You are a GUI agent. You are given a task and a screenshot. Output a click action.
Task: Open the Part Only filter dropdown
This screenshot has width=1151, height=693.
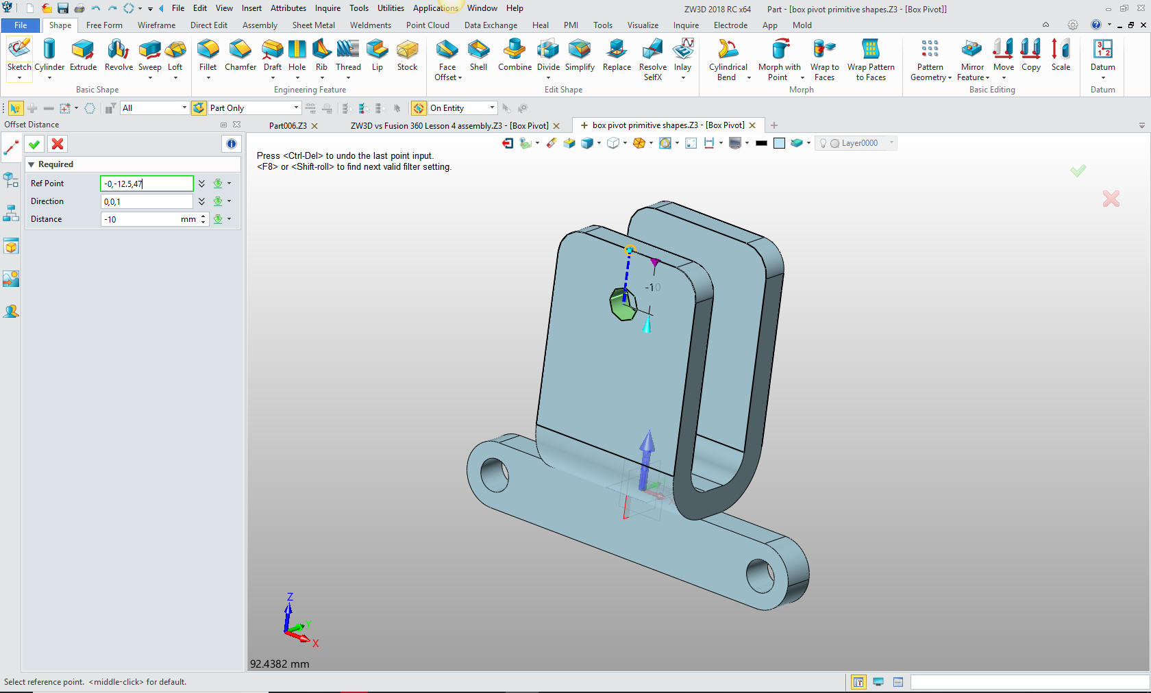click(296, 108)
